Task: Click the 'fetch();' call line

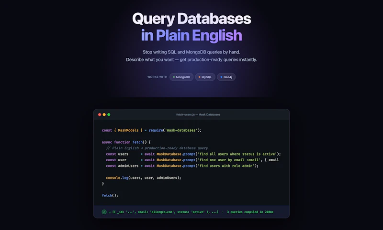Action: point(110,196)
